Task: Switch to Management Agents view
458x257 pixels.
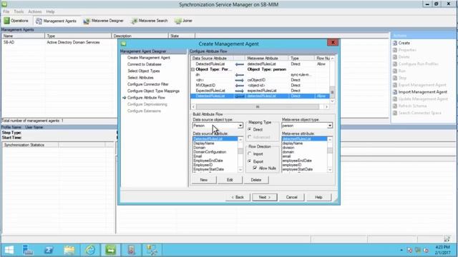Action: pos(56,21)
